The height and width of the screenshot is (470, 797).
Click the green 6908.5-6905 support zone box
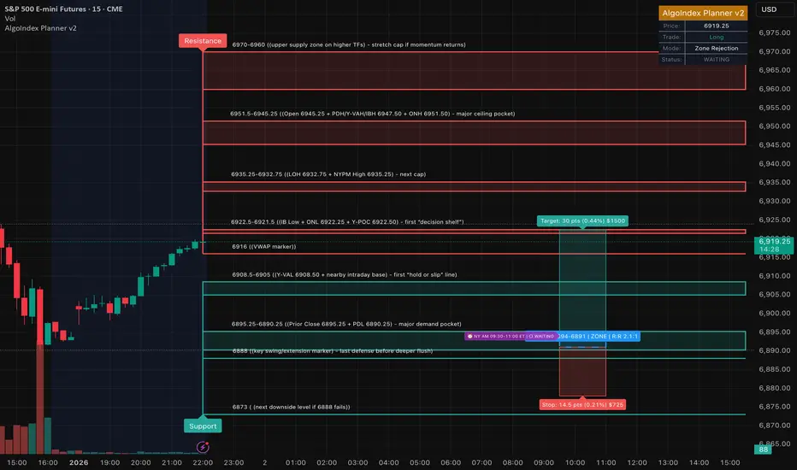pyautogui.click(x=475, y=288)
